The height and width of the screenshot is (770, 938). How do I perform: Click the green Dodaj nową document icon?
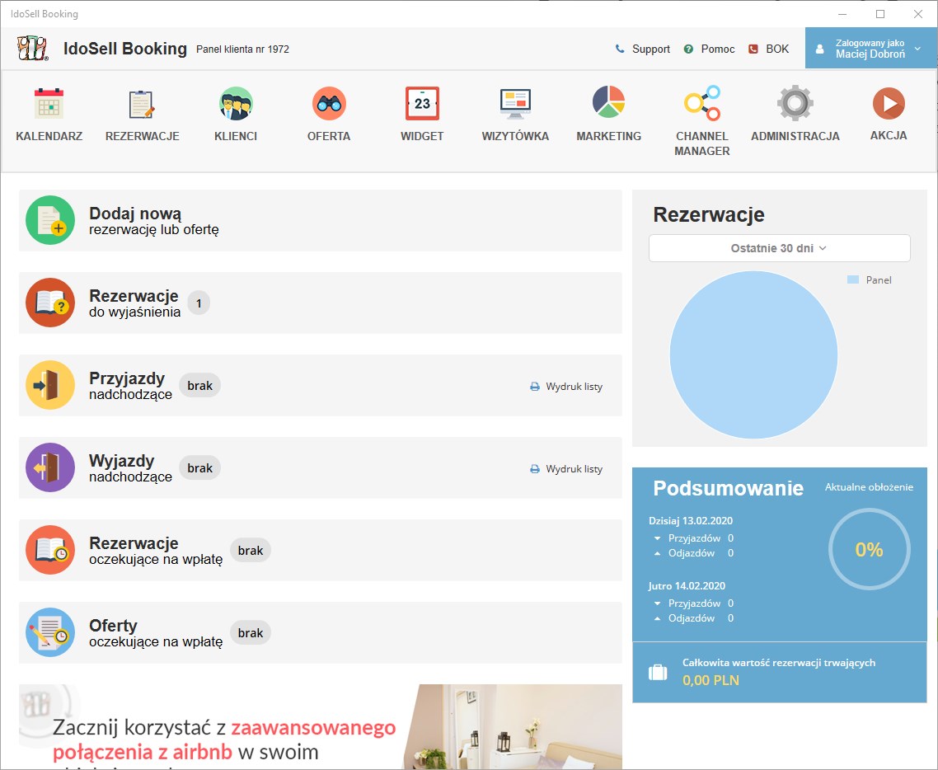click(50, 220)
